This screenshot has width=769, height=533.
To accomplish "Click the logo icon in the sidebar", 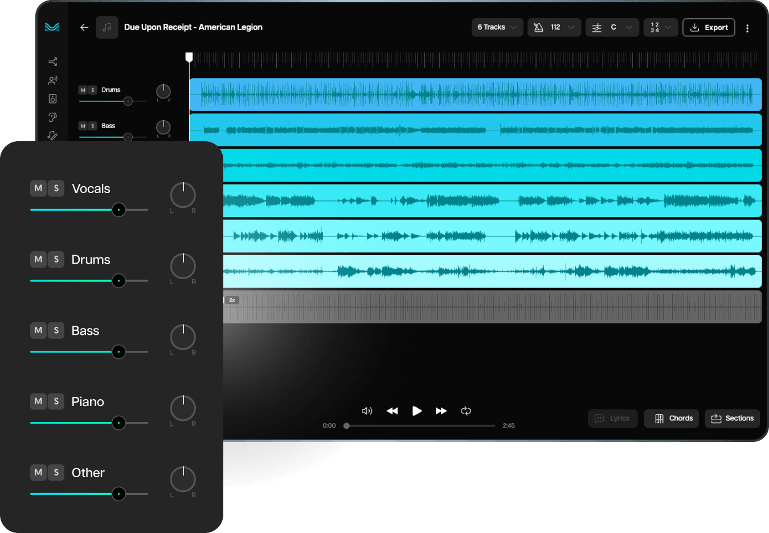I will click(52, 27).
